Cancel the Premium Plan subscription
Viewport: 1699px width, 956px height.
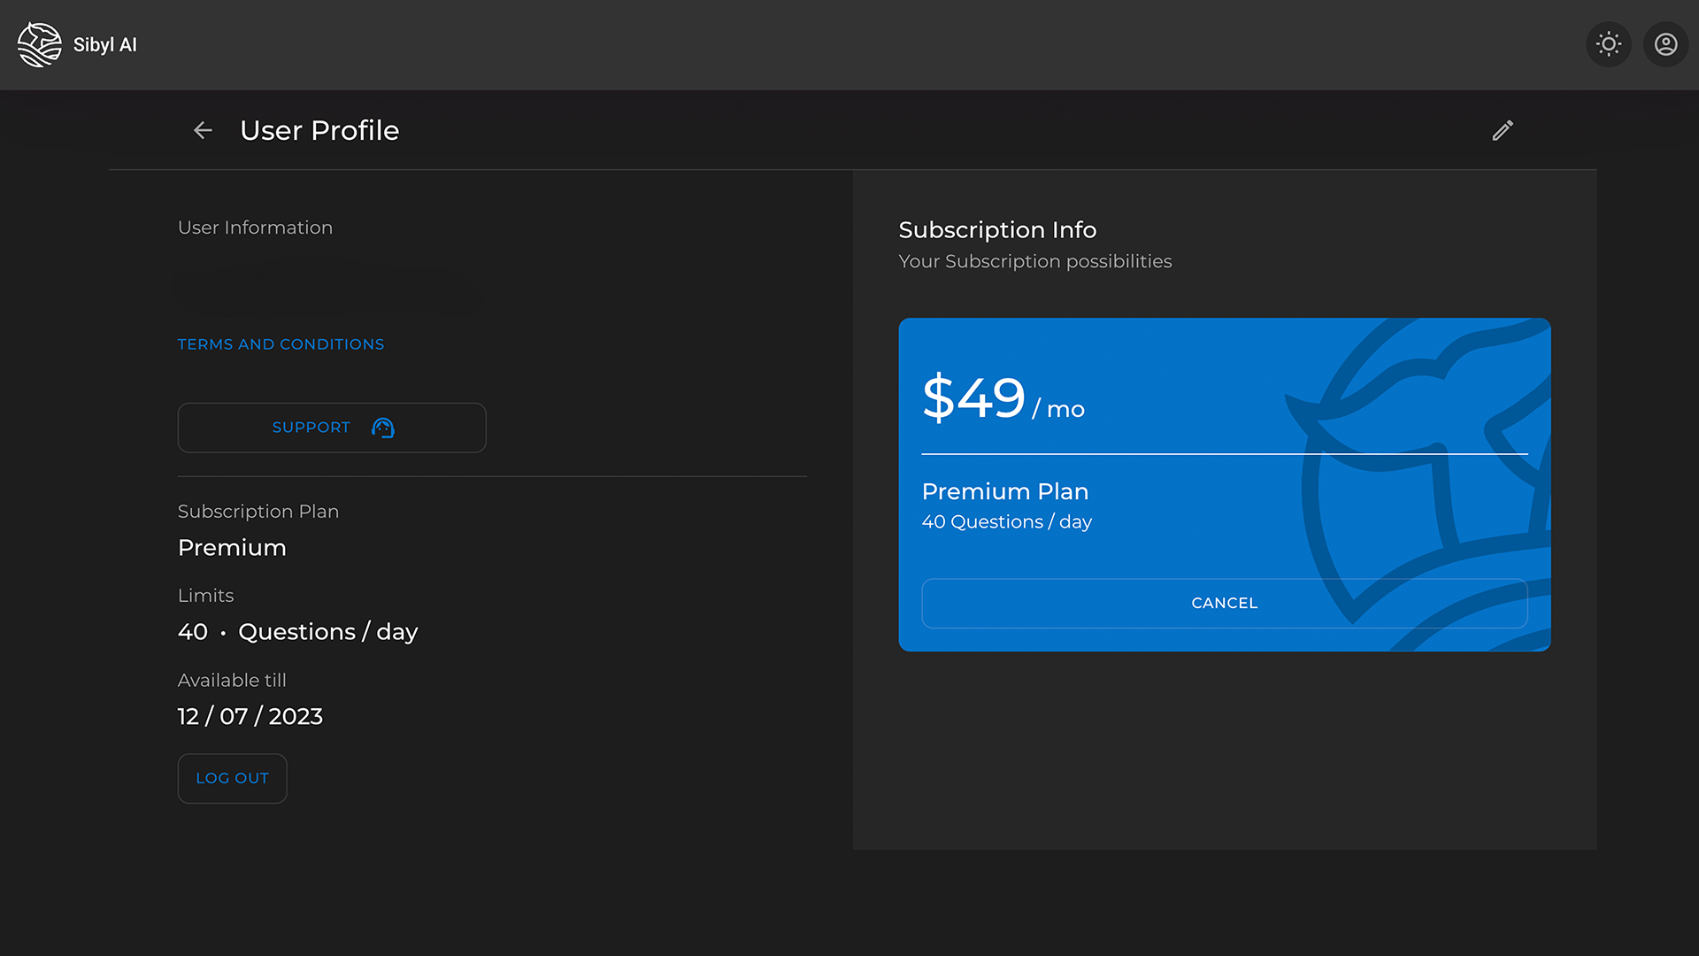pyautogui.click(x=1224, y=603)
